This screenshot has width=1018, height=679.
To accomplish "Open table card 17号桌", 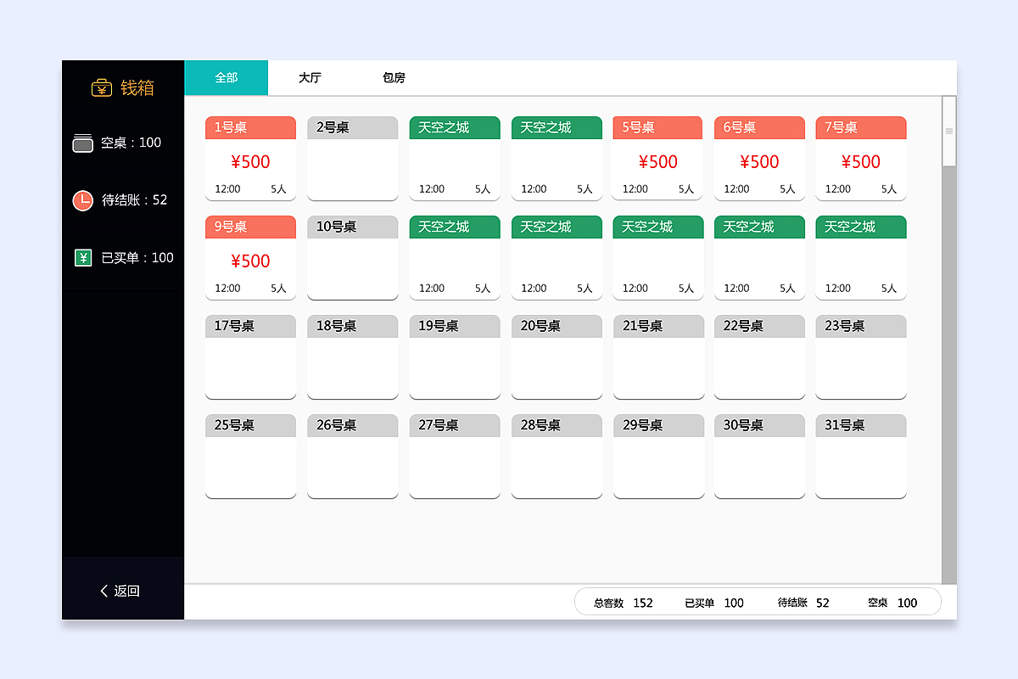I will (250, 356).
